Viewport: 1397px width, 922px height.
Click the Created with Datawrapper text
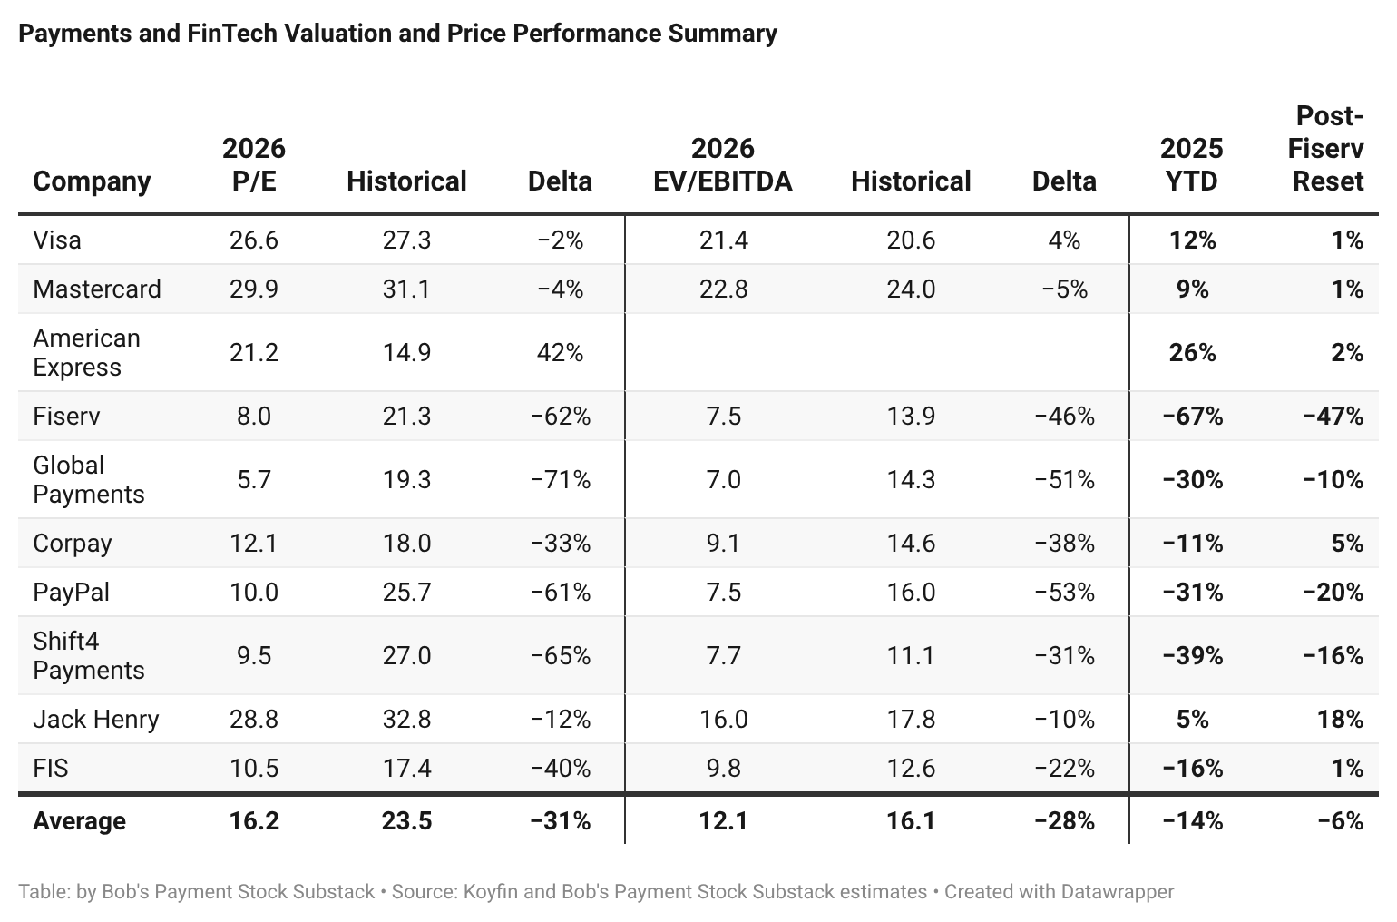[x=1060, y=891]
